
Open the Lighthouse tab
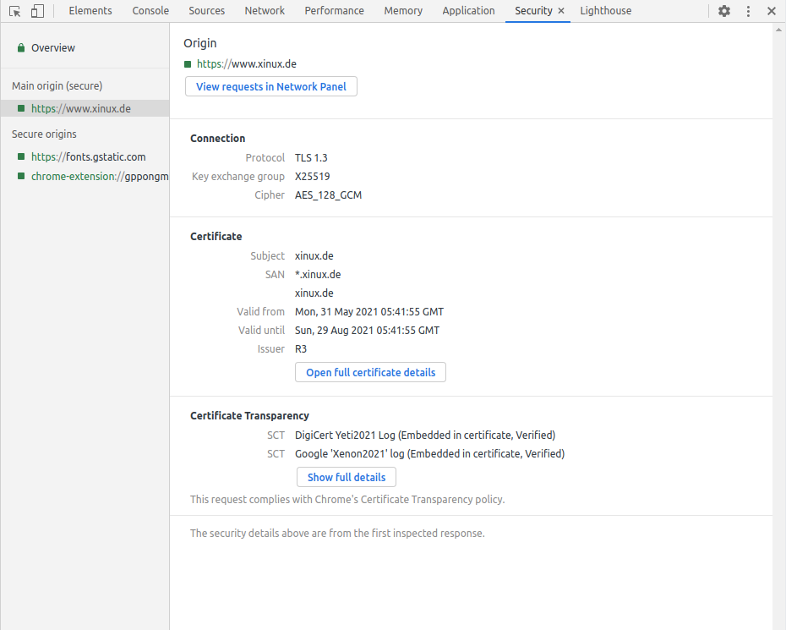(x=605, y=11)
